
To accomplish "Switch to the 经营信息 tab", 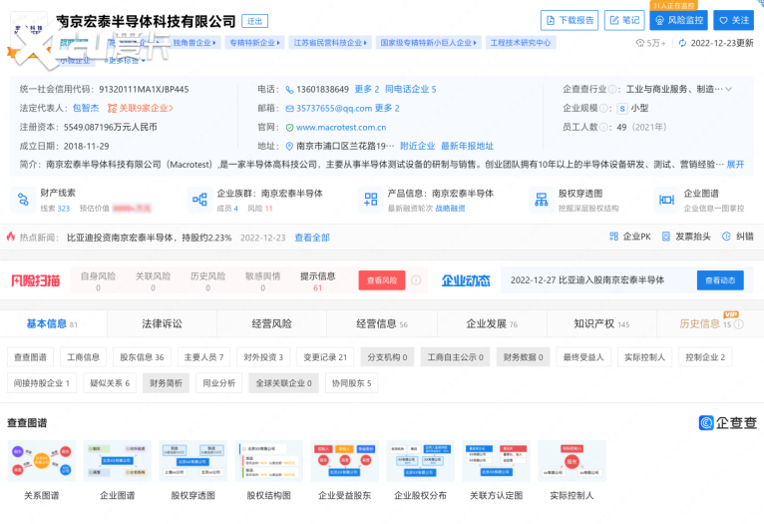I will click(x=382, y=323).
